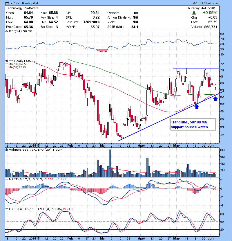The height and width of the screenshot is (241, 232).
Task: Click the 'RSI(14) 50.98' indicator label
Action: coord(21,31)
